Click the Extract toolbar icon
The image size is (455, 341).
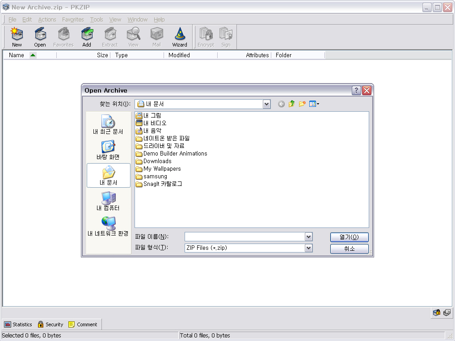[110, 37]
